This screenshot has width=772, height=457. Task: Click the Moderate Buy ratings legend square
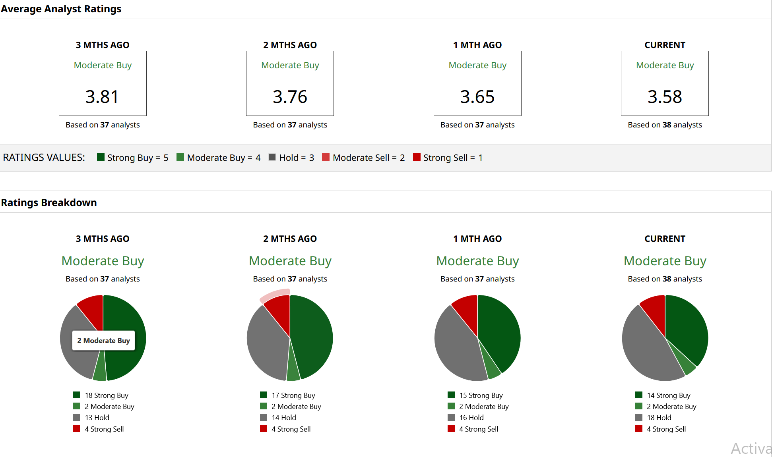tap(180, 157)
